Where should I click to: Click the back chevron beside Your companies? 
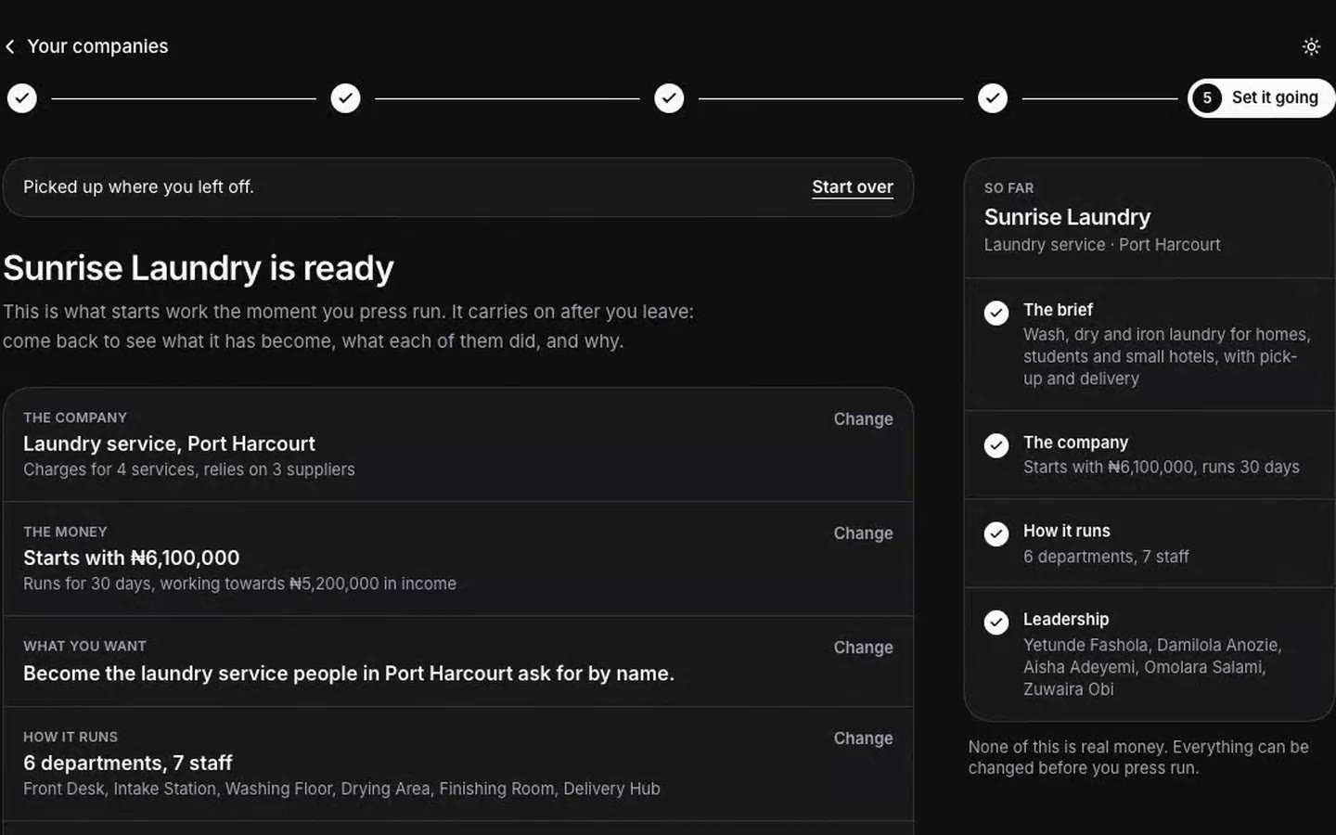point(10,46)
